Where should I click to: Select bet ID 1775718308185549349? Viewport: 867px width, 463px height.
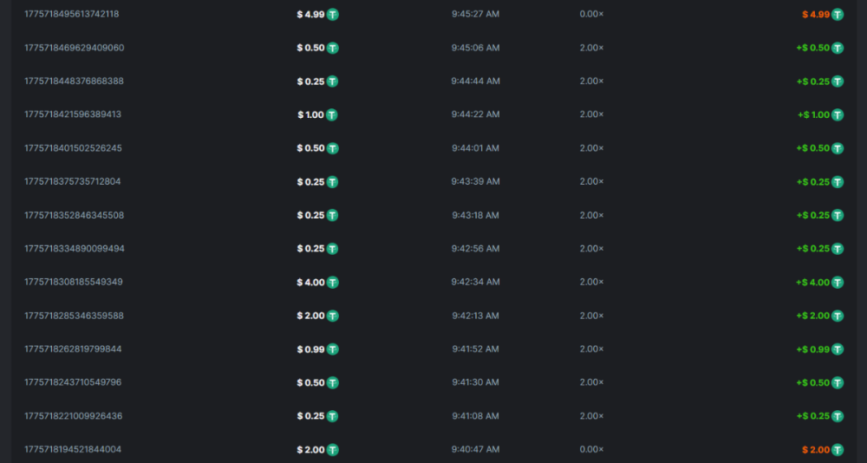74,282
